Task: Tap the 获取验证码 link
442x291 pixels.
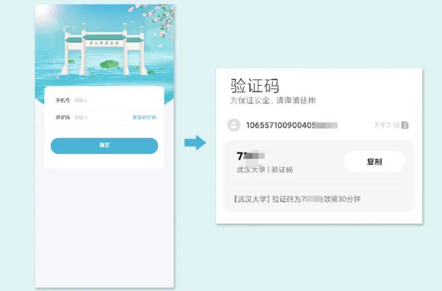Action: pos(144,117)
